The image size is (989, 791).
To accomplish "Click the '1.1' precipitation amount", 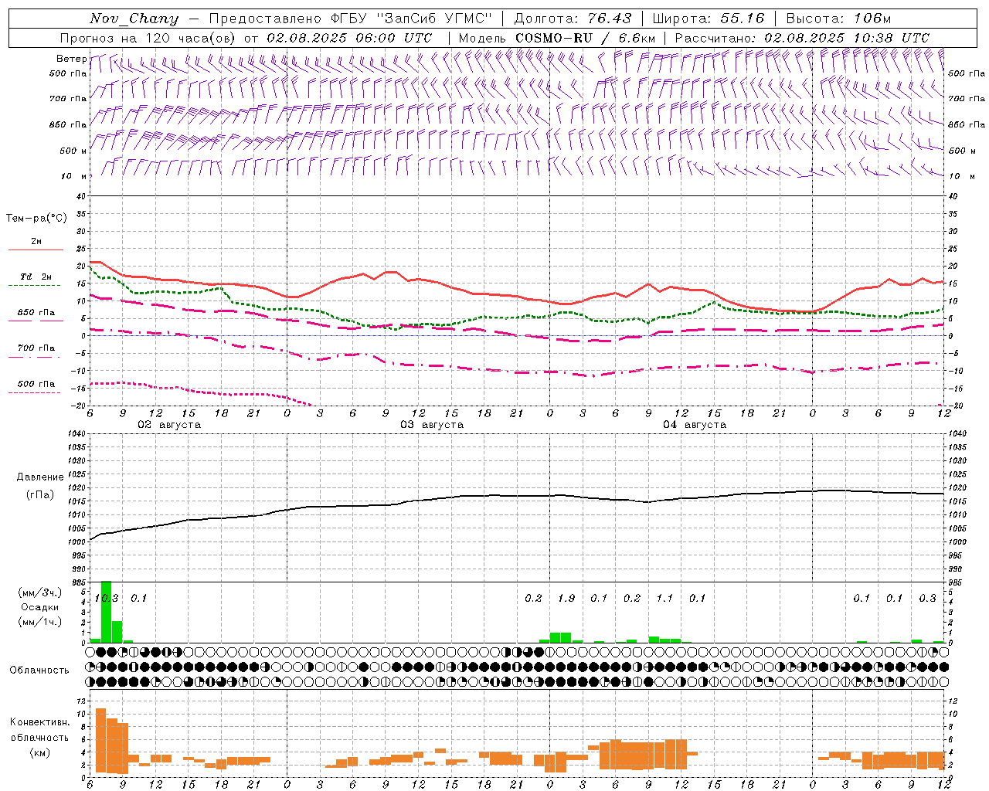I will [x=664, y=599].
